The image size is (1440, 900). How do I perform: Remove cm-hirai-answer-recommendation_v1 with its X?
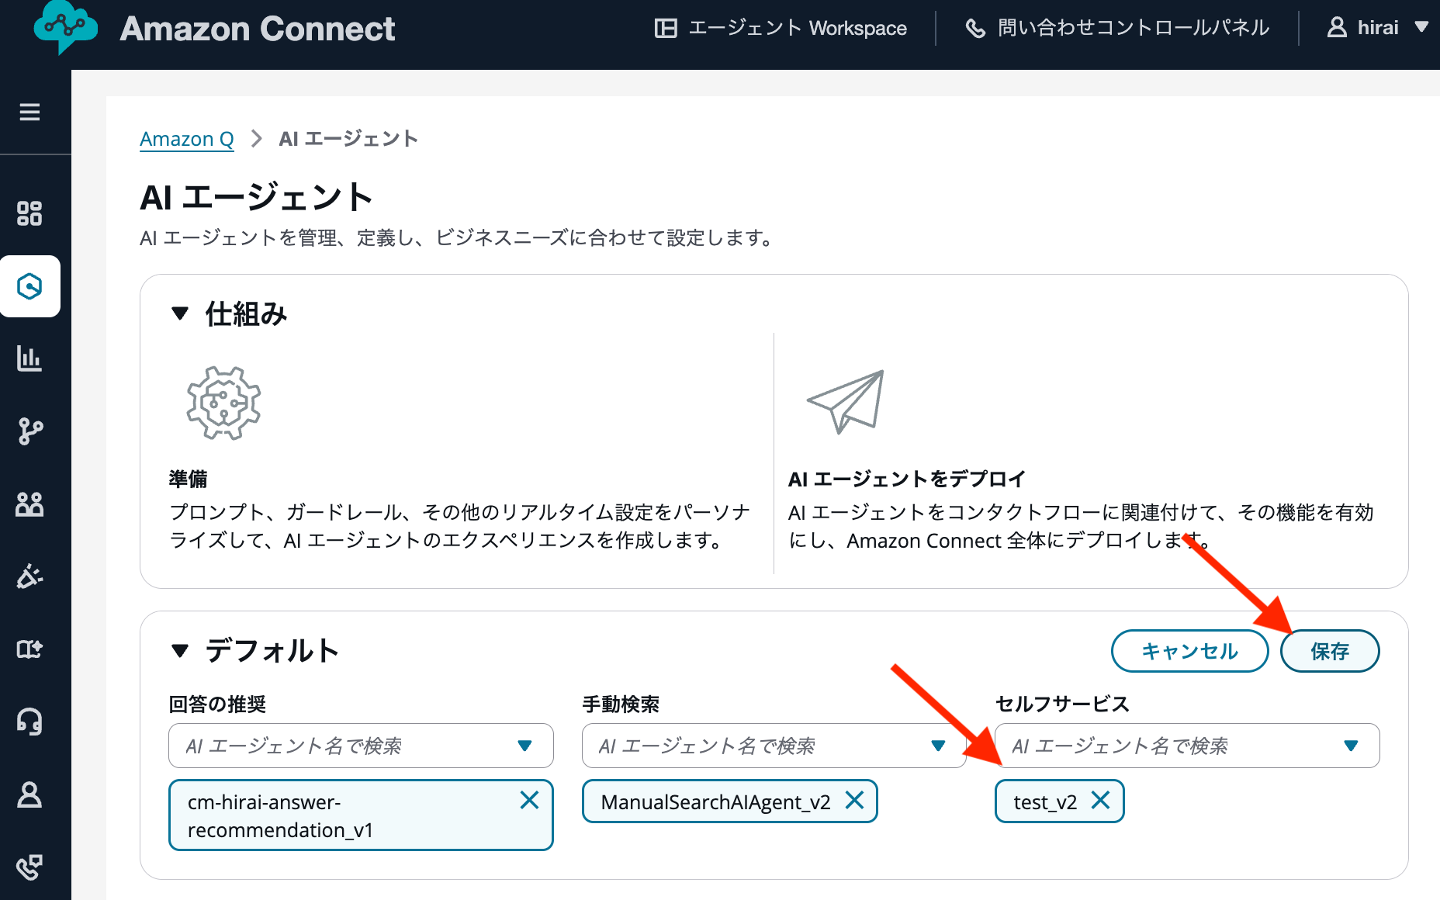pos(529,800)
